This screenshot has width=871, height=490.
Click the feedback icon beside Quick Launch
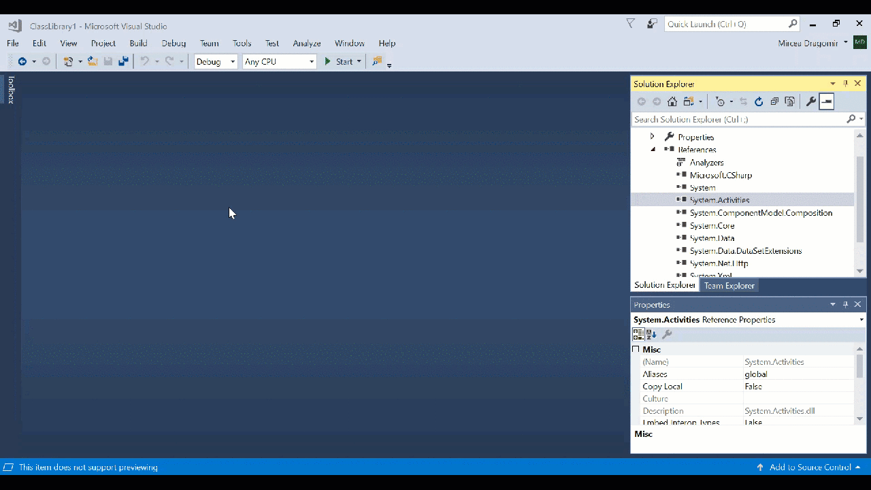pos(652,24)
